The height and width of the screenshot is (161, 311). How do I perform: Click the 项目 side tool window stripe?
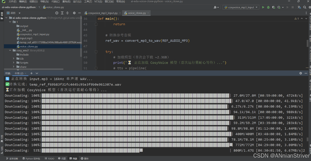2,16
